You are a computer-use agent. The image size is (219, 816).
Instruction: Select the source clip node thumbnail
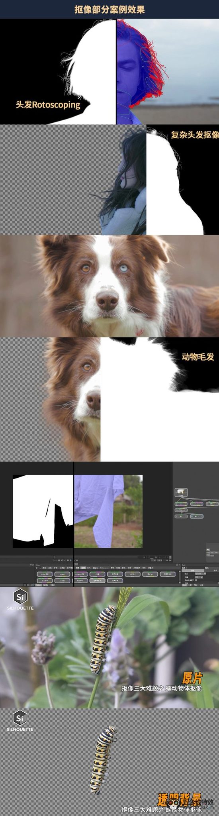tap(181, 492)
